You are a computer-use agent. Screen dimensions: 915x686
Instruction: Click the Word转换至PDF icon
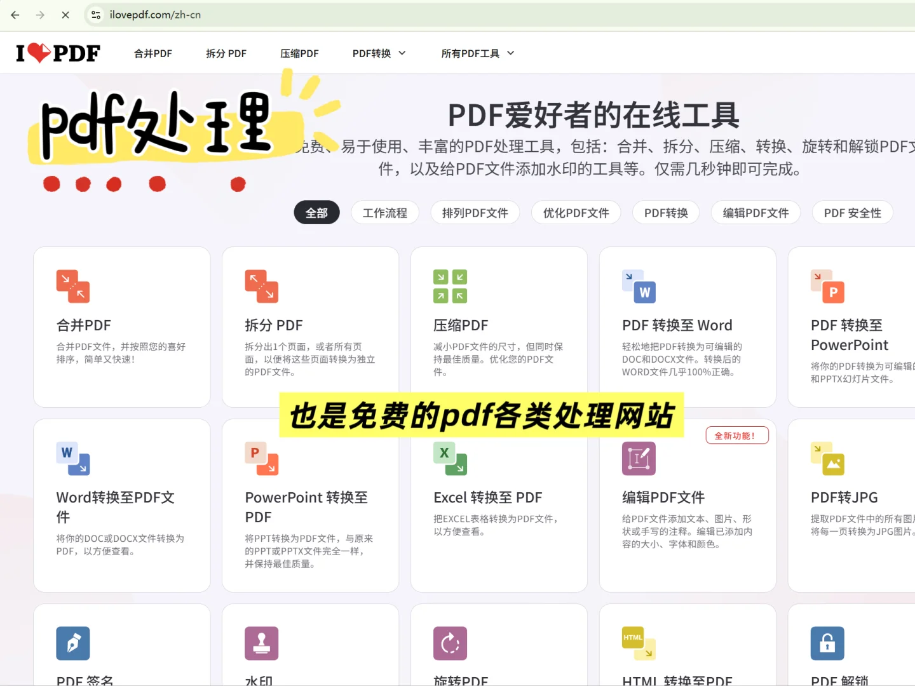73,459
